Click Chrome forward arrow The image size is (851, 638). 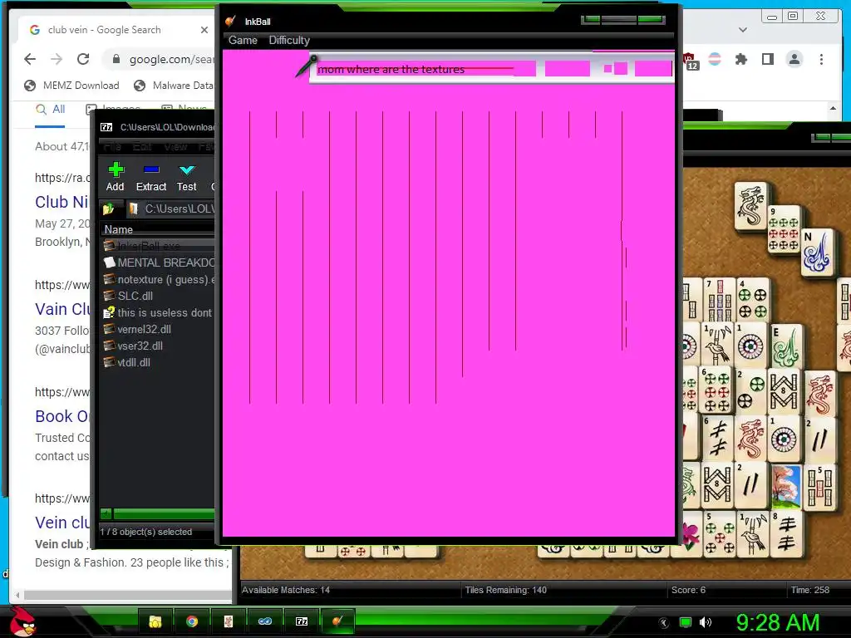57,59
